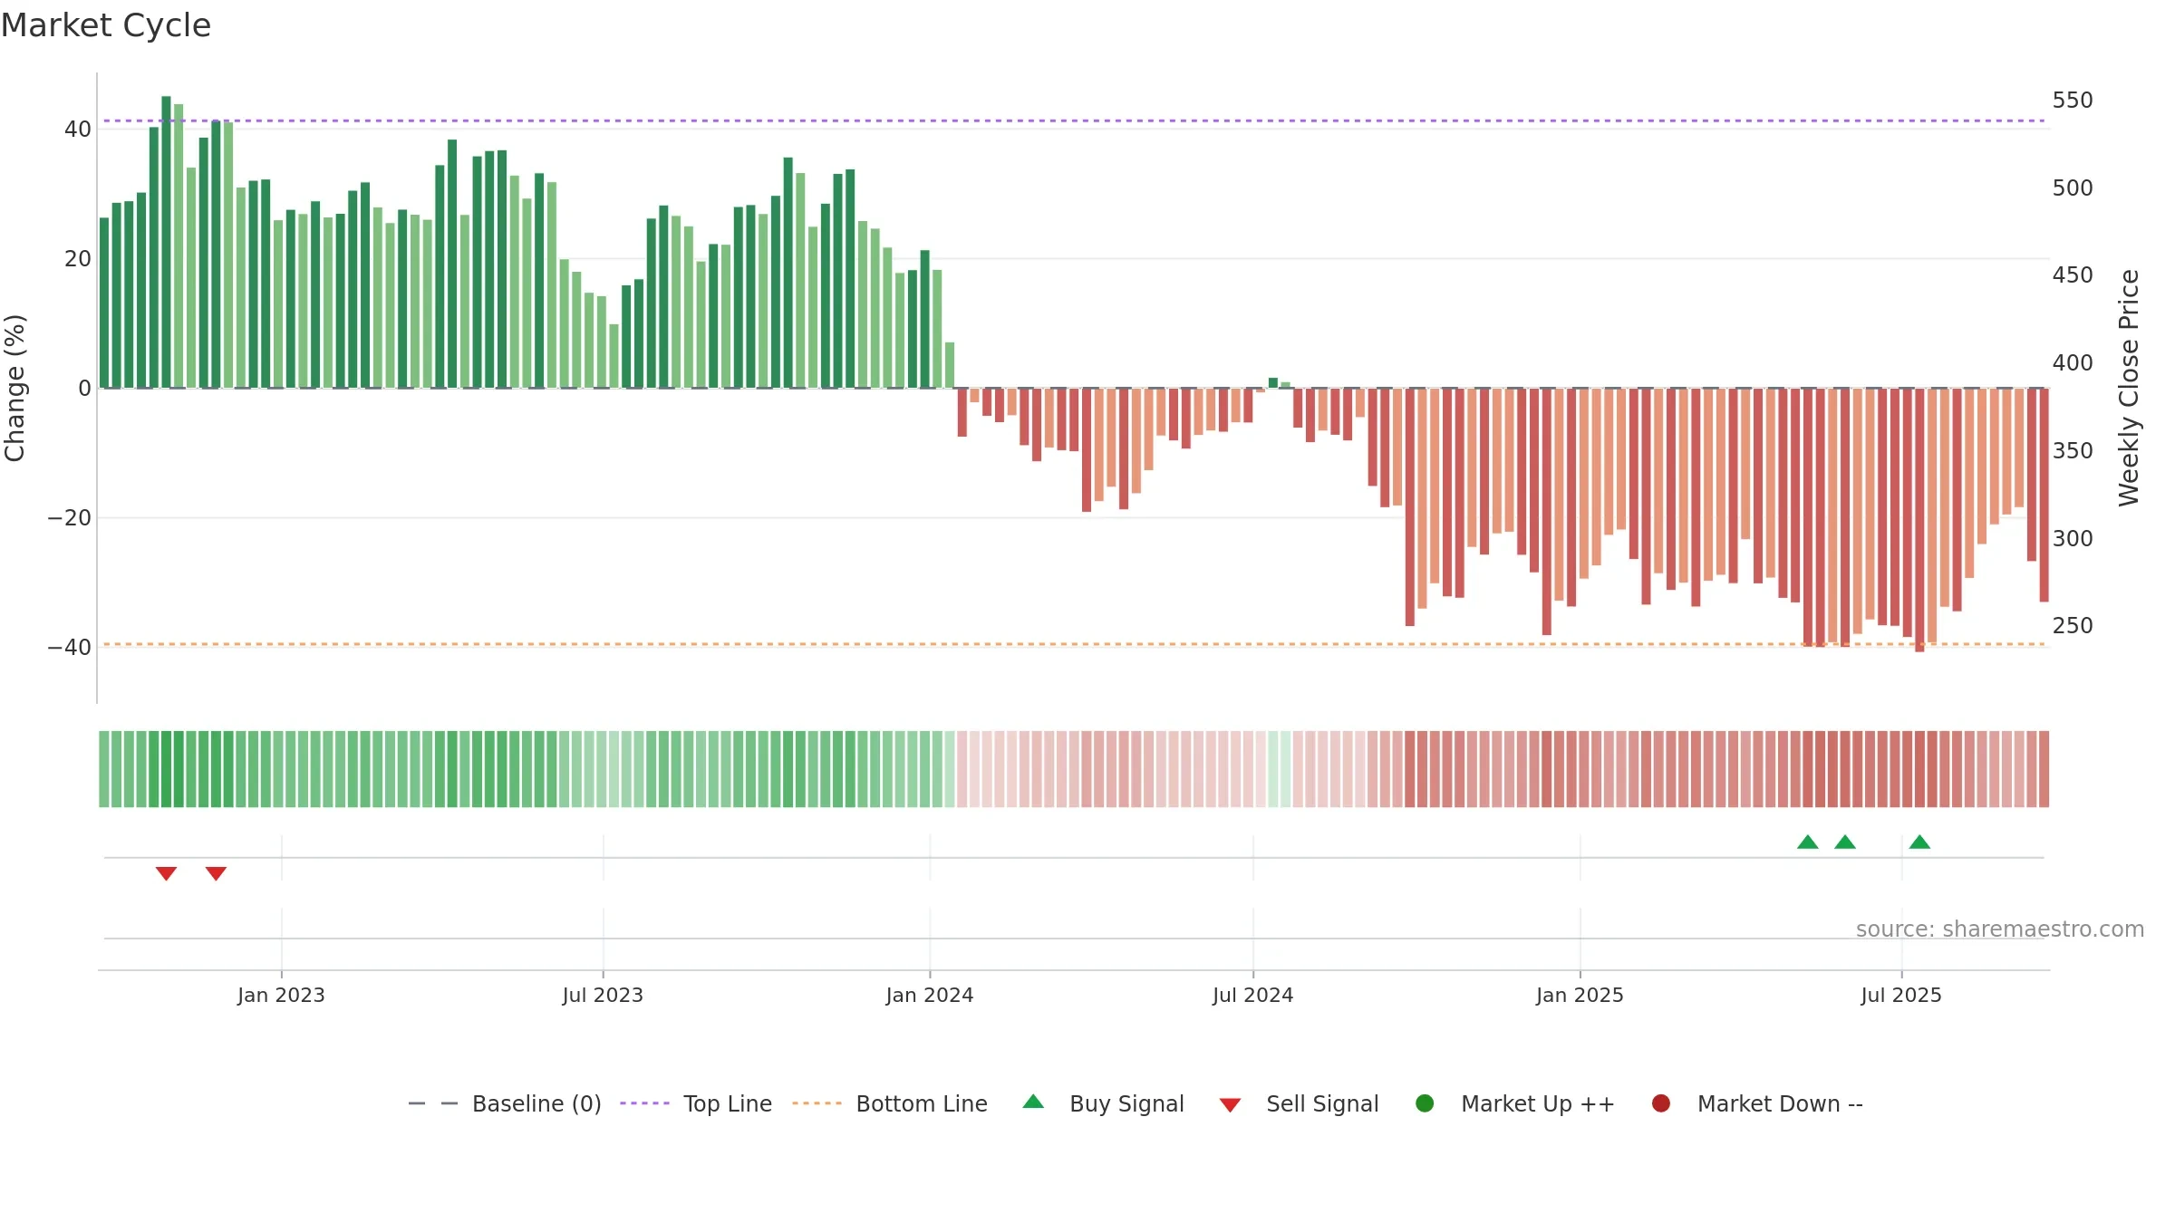This screenshot has width=2175, height=1223.
Task: Toggle the Bottom Line legend entry
Action: point(890,1103)
